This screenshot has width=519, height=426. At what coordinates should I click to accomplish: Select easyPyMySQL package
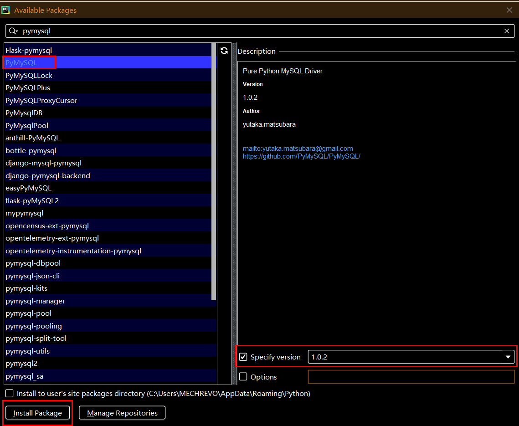108,188
